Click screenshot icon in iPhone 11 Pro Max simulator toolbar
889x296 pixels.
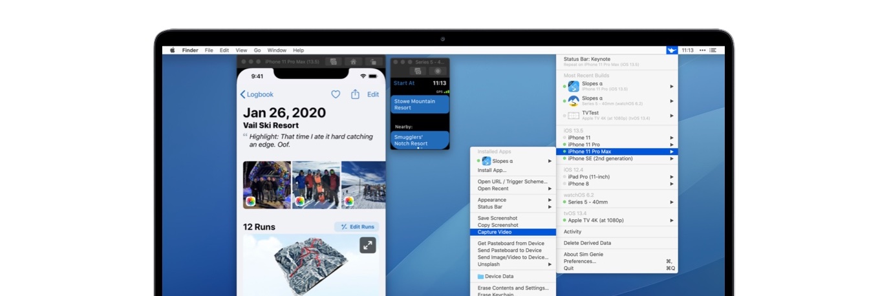(x=334, y=61)
